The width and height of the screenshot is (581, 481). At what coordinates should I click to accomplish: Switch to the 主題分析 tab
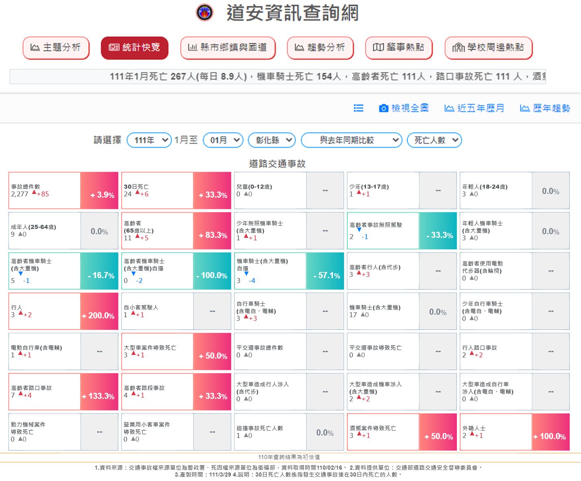(56, 48)
